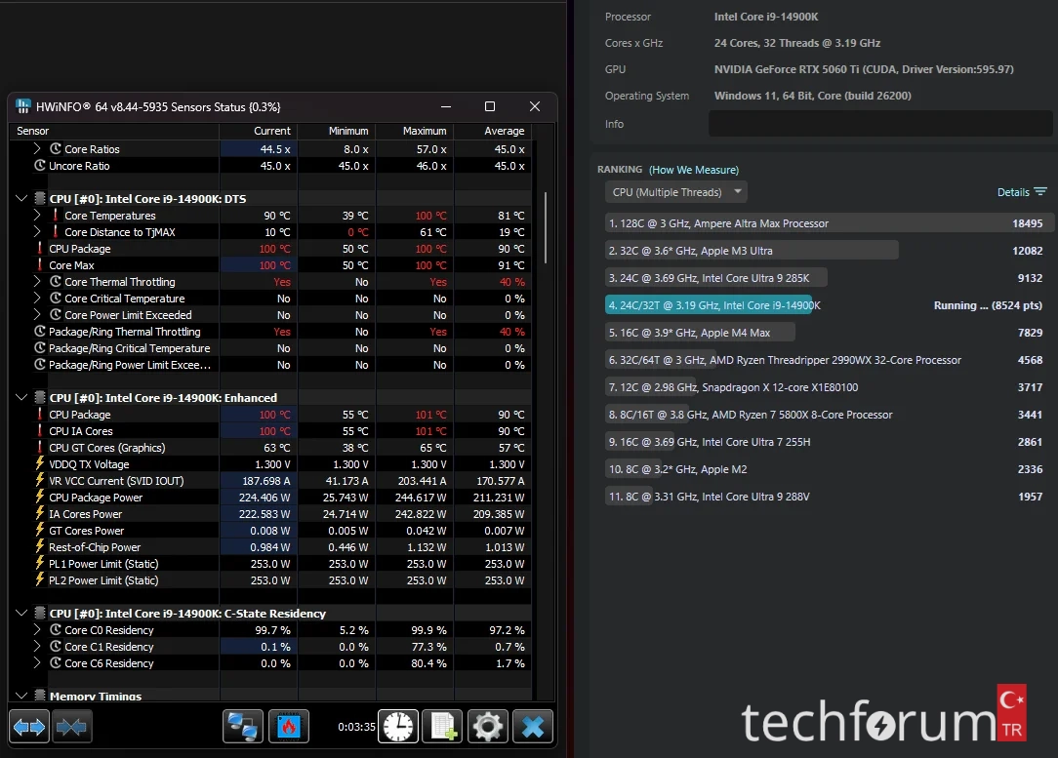This screenshot has height=758, width=1058.
Task: Click lightning icon next to Rest-of-Chip Power
Action: pos(40,547)
